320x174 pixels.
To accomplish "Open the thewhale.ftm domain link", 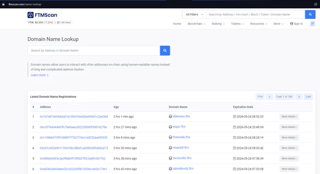I will 182,137.
